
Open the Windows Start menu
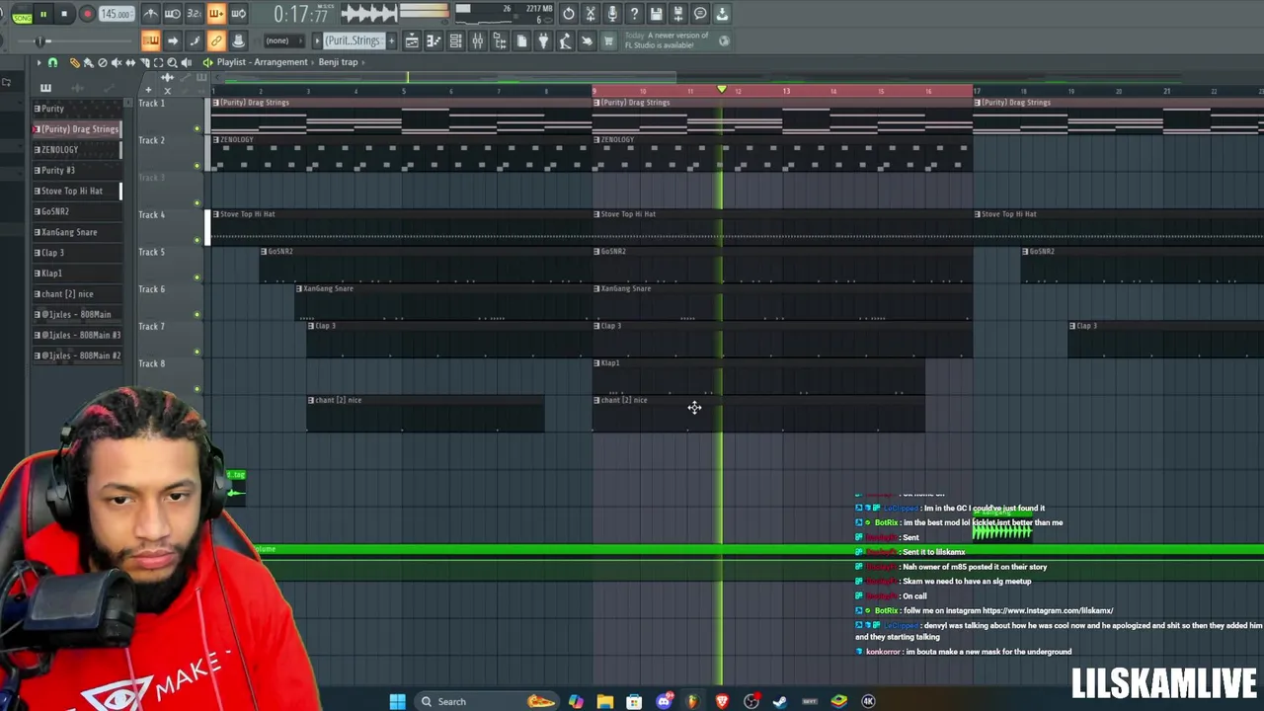(x=397, y=701)
